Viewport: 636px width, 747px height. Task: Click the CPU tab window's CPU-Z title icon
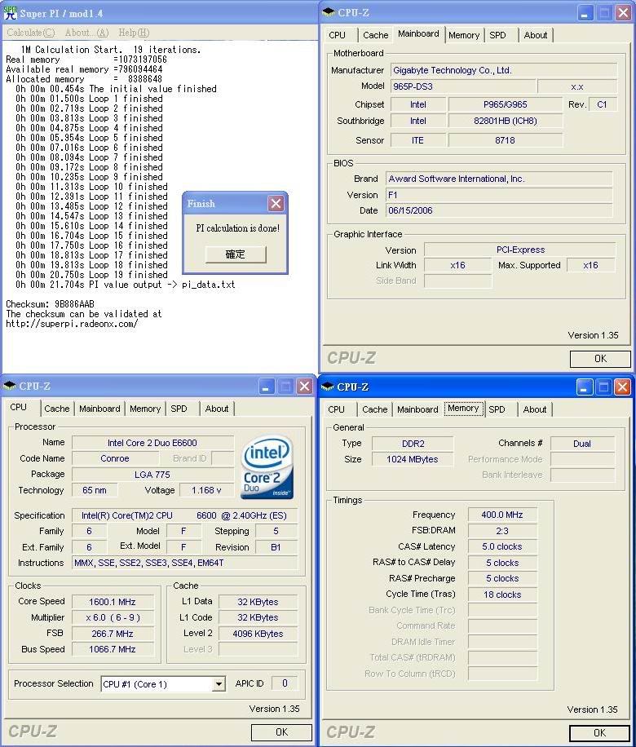(x=10, y=386)
